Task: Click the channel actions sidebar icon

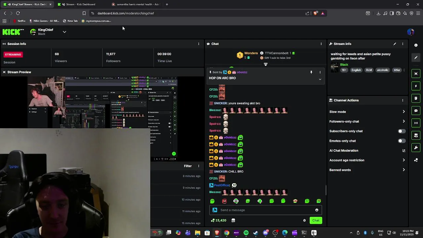Action: 416,136
